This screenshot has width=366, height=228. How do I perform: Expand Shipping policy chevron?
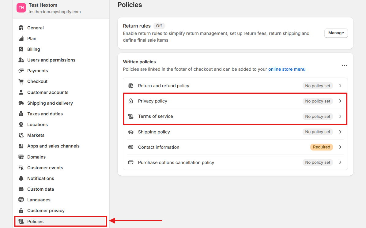click(x=340, y=132)
